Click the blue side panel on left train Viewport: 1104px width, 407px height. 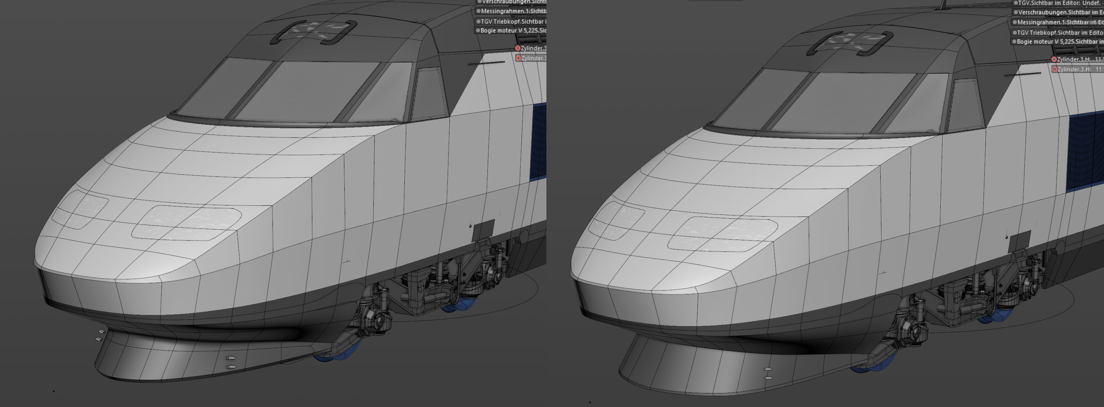click(x=538, y=141)
